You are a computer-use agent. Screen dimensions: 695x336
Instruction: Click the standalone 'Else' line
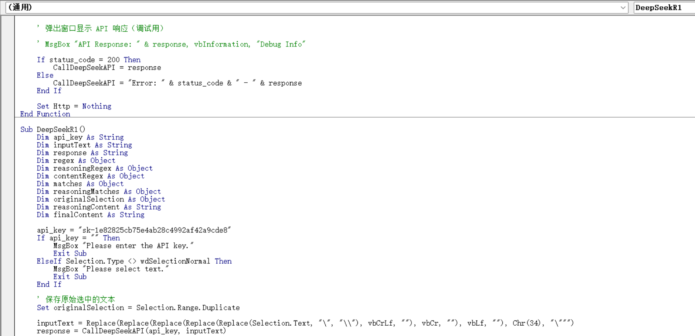(45, 75)
